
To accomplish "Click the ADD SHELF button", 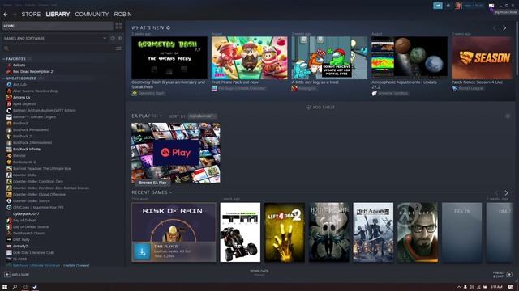I will (x=320, y=108).
